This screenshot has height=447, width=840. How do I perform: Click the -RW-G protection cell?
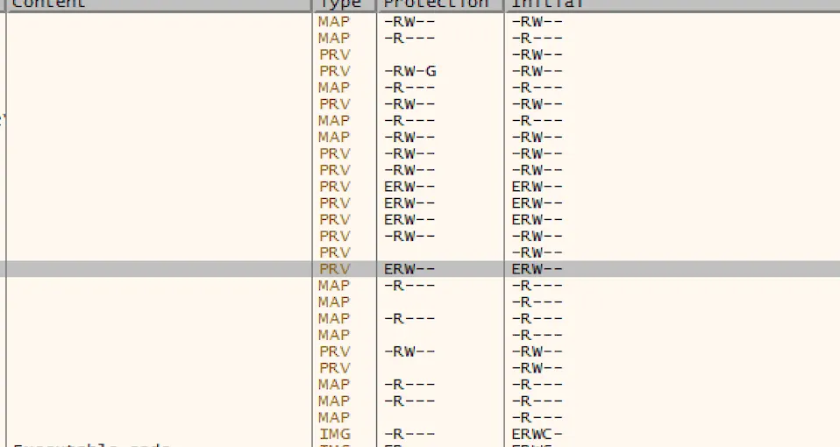click(x=410, y=71)
